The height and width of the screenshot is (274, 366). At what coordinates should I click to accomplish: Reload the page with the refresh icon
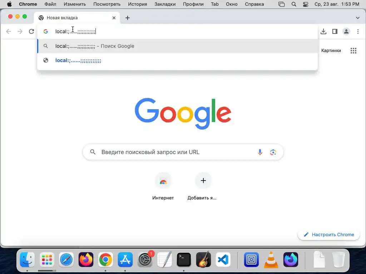31,31
